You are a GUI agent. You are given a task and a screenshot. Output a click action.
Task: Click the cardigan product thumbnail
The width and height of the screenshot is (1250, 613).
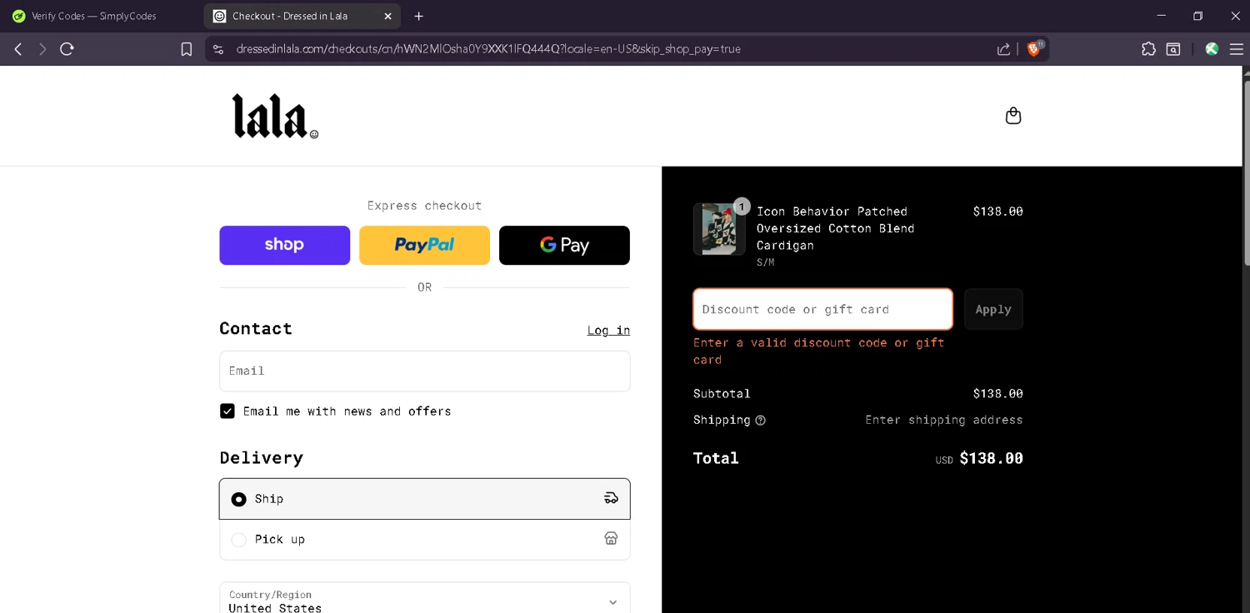(x=719, y=229)
